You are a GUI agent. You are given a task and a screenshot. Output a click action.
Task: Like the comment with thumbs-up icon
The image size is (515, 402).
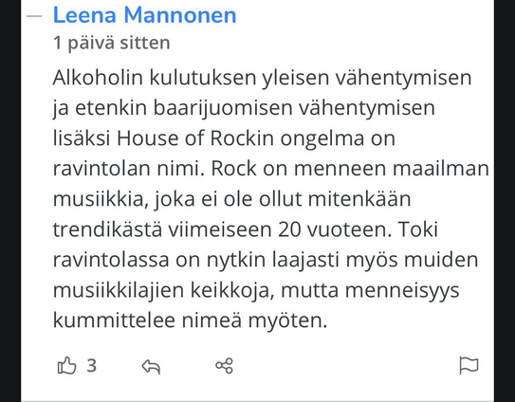[67, 366]
